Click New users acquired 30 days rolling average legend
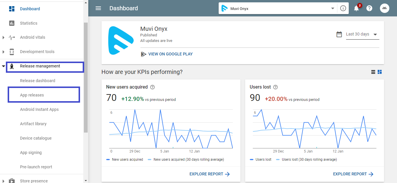Image resolution: width=397 pixels, height=183 pixels. pyautogui.click(x=186, y=160)
